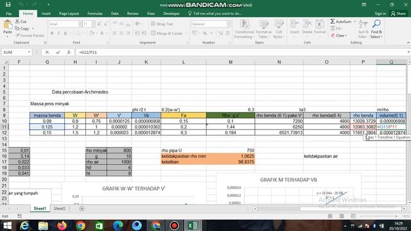Select column M header

click(x=231, y=62)
